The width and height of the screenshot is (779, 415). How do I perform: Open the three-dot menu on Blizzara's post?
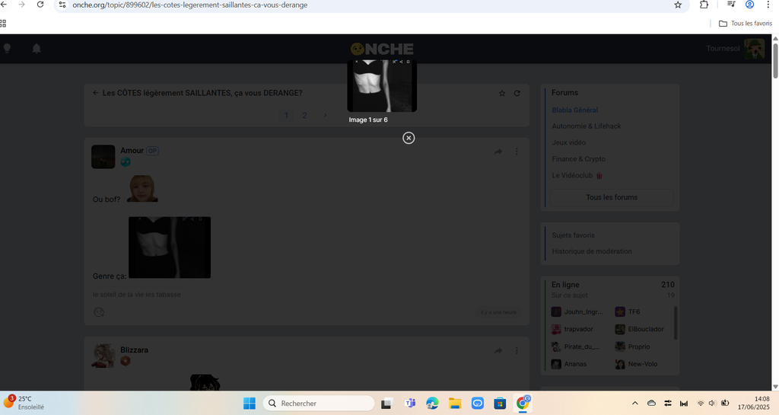pyautogui.click(x=517, y=351)
